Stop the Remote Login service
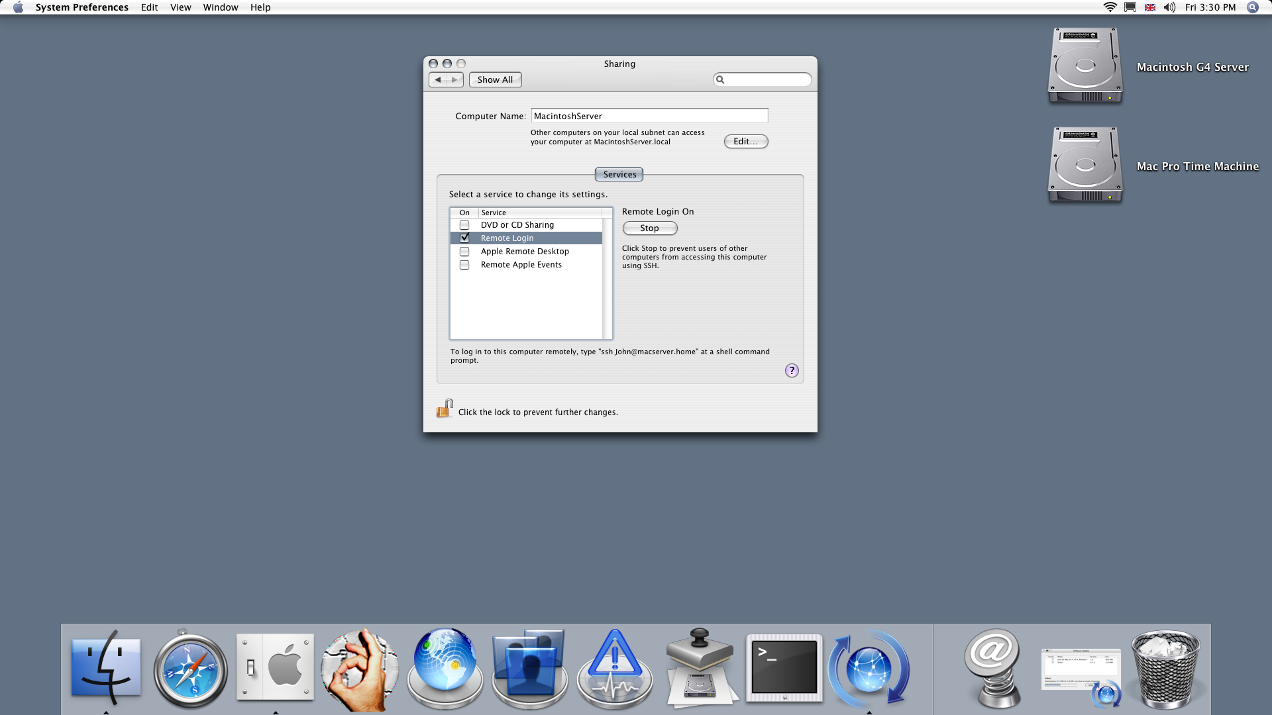 click(x=649, y=228)
